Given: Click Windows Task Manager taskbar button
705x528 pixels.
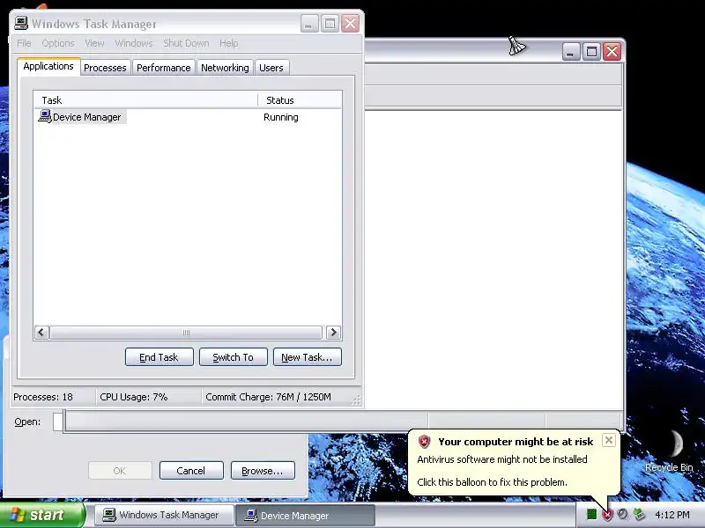Looking at the screenshot, I should [x=165, y=515].
